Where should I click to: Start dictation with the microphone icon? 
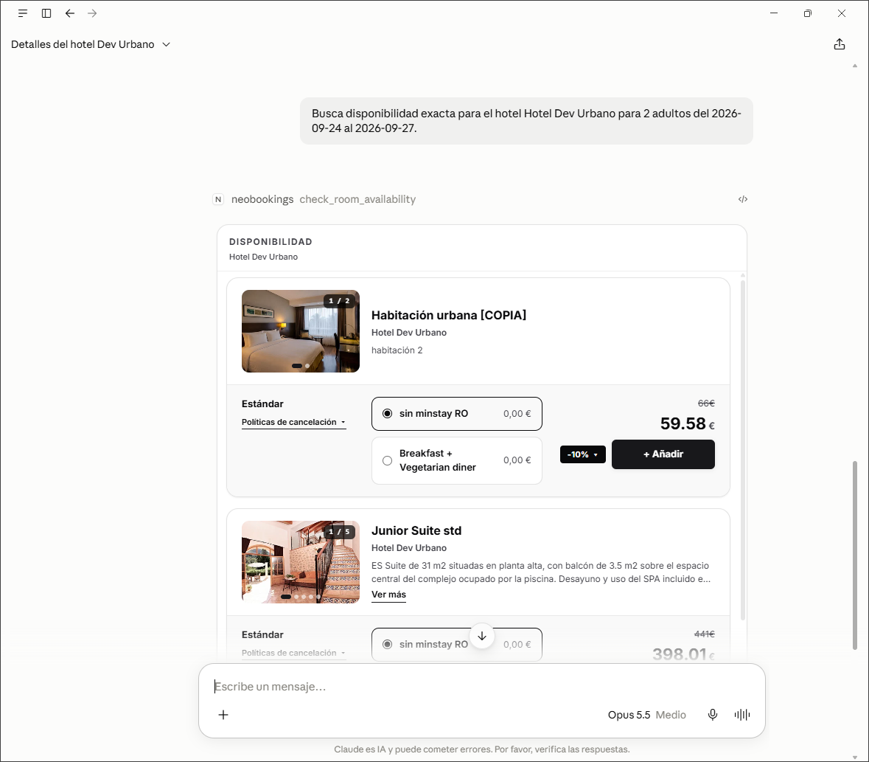713,715
